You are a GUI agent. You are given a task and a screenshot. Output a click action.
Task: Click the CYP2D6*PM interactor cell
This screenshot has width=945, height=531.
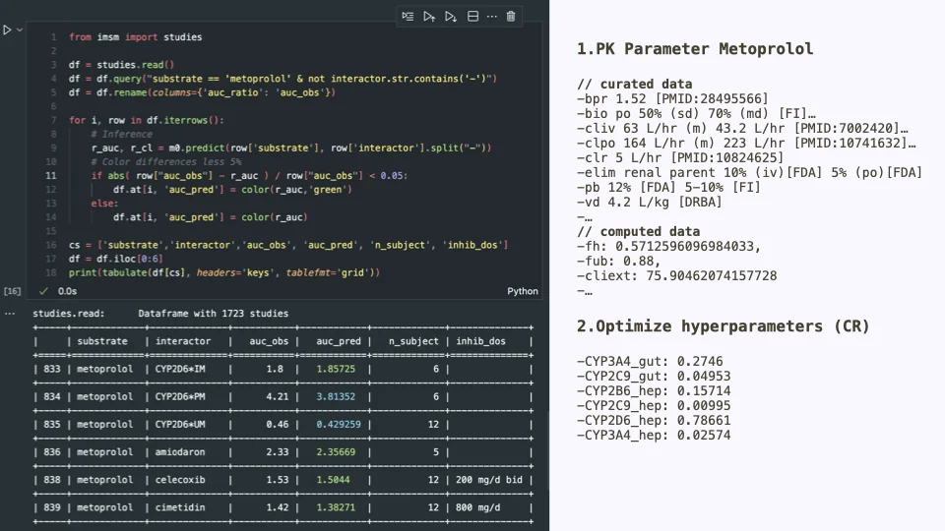[180, 396]
